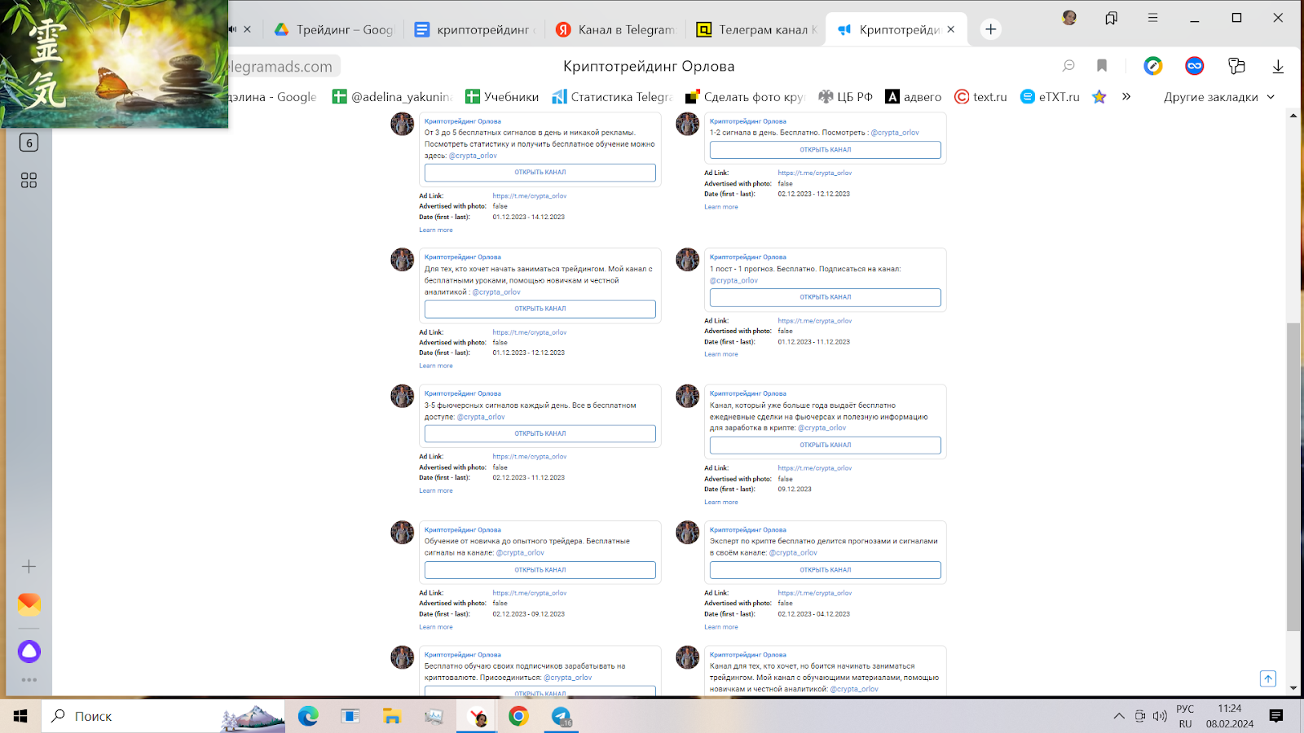Show hidden system tray icons chevron

1119,716
